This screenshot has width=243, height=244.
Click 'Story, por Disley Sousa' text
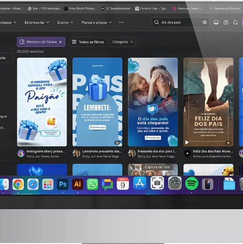click(x=43, y=156)
